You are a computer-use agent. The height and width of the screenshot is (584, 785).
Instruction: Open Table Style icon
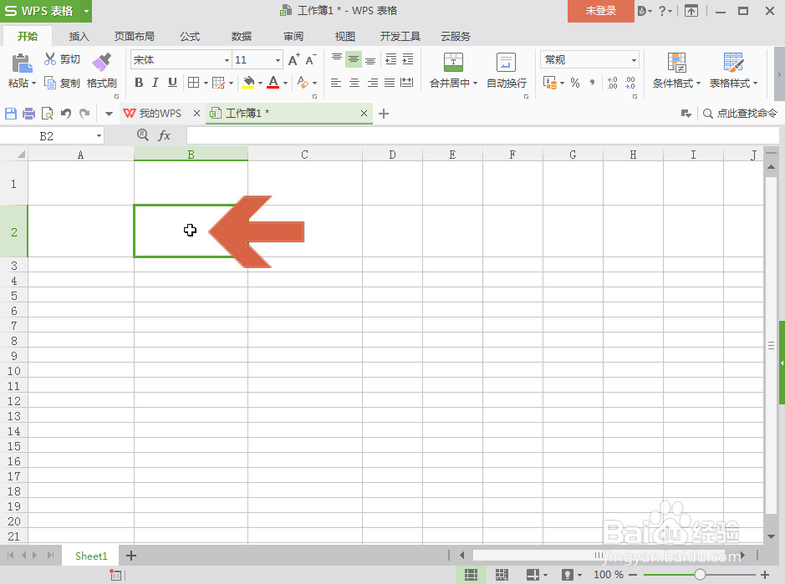733,63
